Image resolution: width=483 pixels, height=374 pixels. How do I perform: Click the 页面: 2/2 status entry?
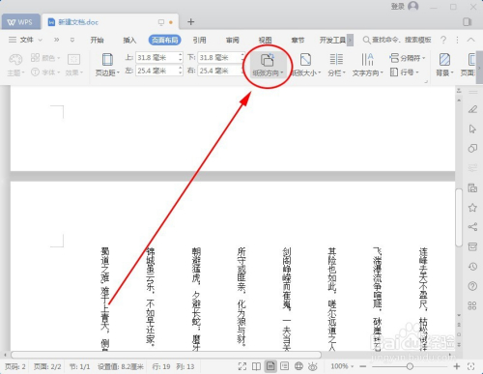[47, 366]
